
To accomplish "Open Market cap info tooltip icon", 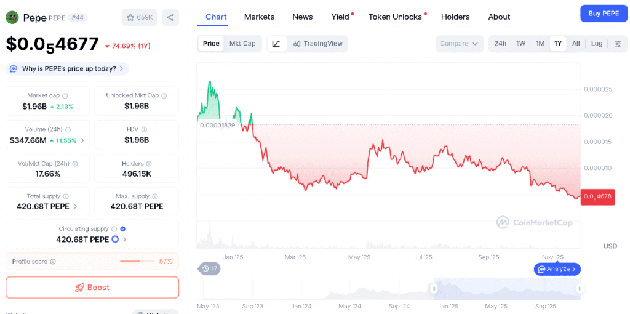I will (65, 95).
